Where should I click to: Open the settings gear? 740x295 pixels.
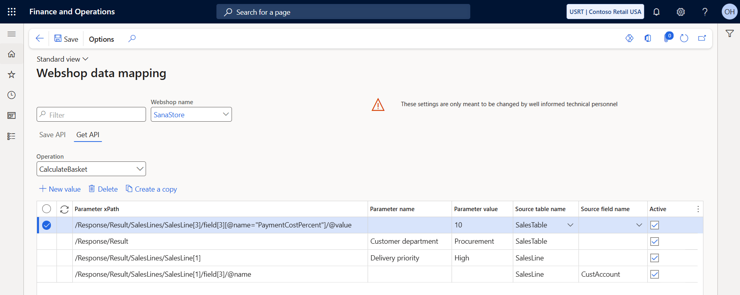point(681,12)
